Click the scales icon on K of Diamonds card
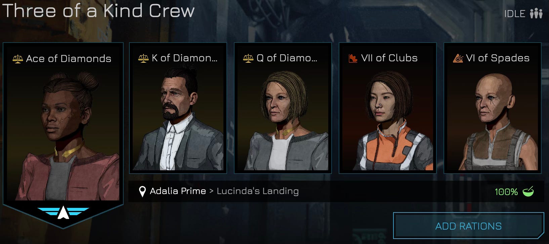Screen dimensions: 549x244 pyautogui.click(x=143, y=58)
